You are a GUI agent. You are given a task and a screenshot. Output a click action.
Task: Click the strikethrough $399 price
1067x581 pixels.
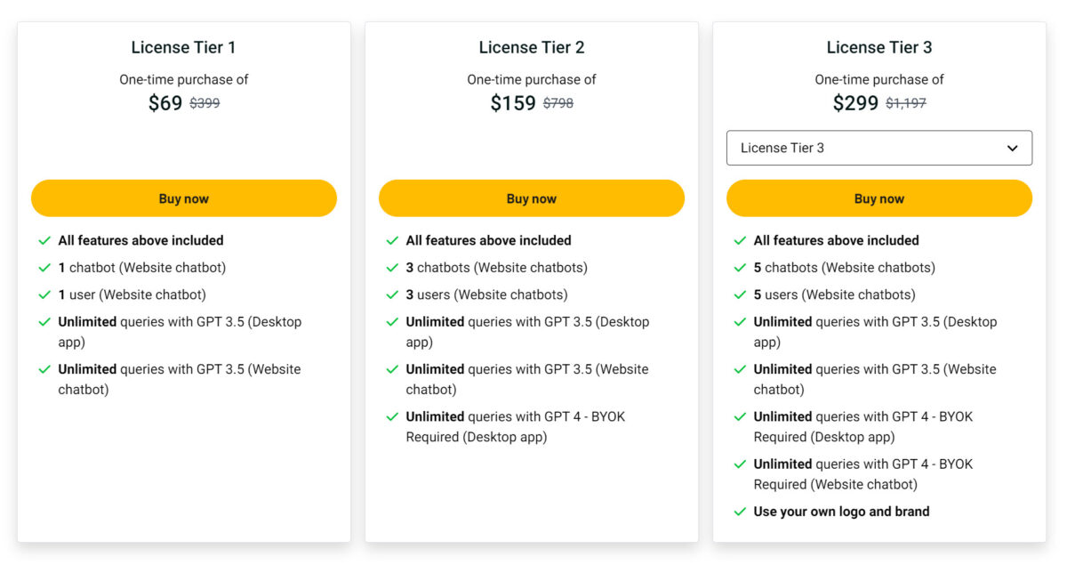click(x=203, y=103)
